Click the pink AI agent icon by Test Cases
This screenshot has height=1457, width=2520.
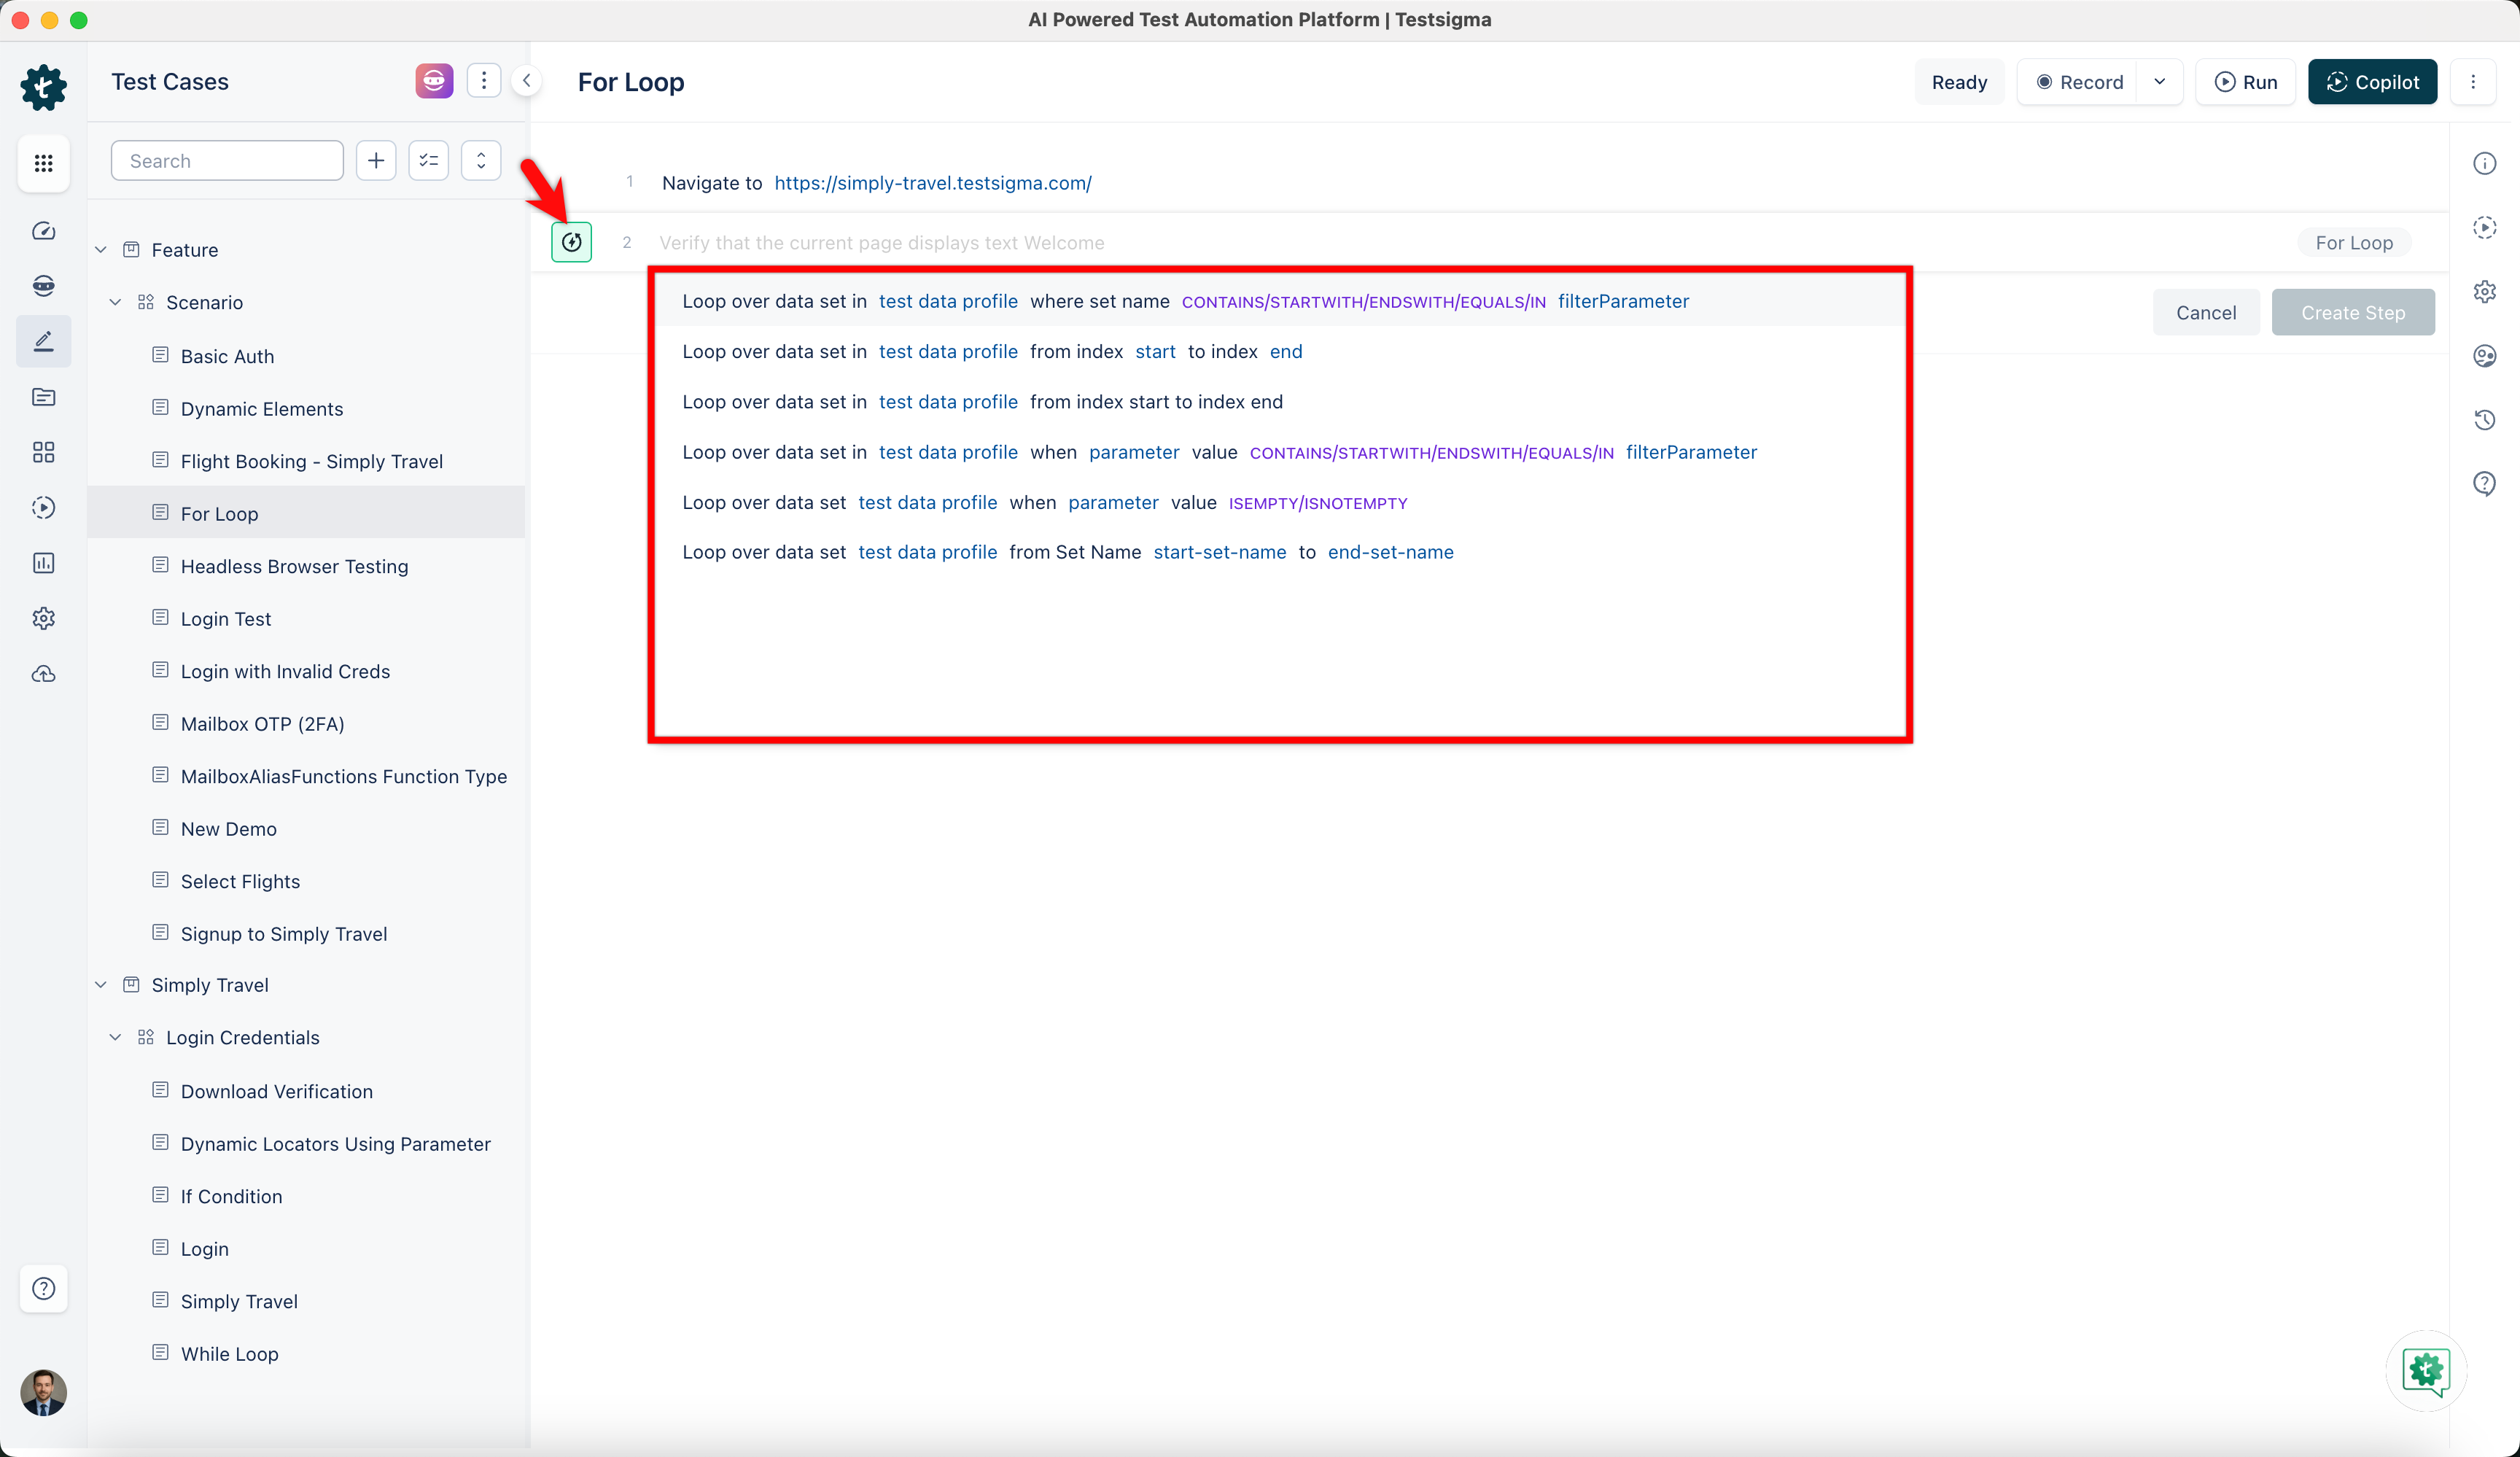click(434, 81)
